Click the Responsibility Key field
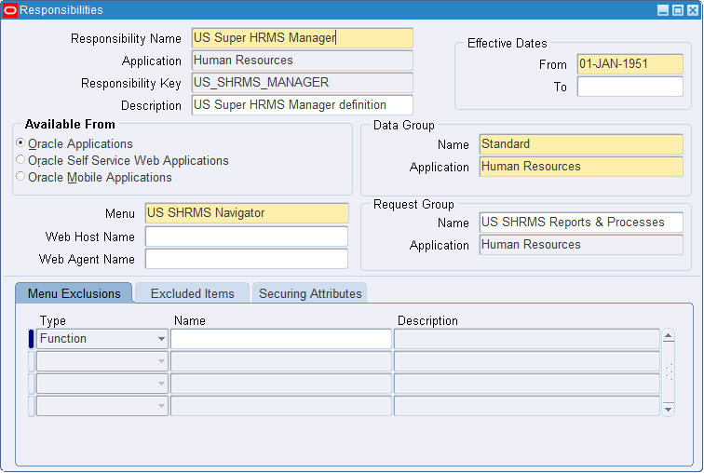704x473 pixels. pyautogui.click(x=302, y=83)
